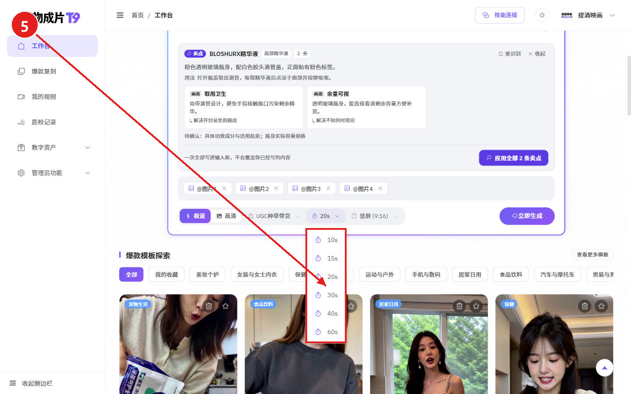Click the 爆款复刻 sidebar icon

21,71
